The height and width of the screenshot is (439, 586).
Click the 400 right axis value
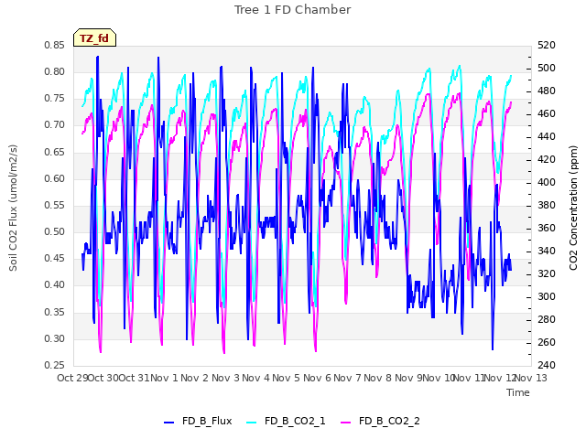pos(547,182)
